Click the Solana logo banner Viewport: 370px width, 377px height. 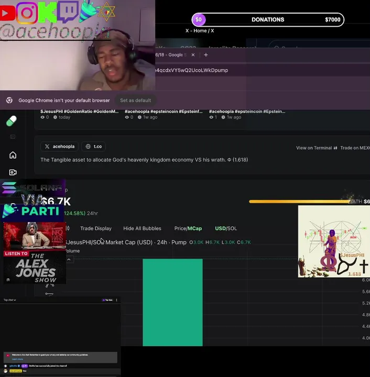point(32,188)
